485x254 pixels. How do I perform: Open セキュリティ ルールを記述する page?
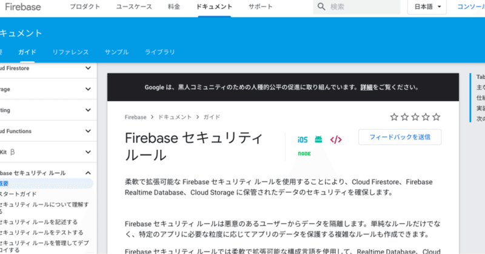click(x=39, y=222)
